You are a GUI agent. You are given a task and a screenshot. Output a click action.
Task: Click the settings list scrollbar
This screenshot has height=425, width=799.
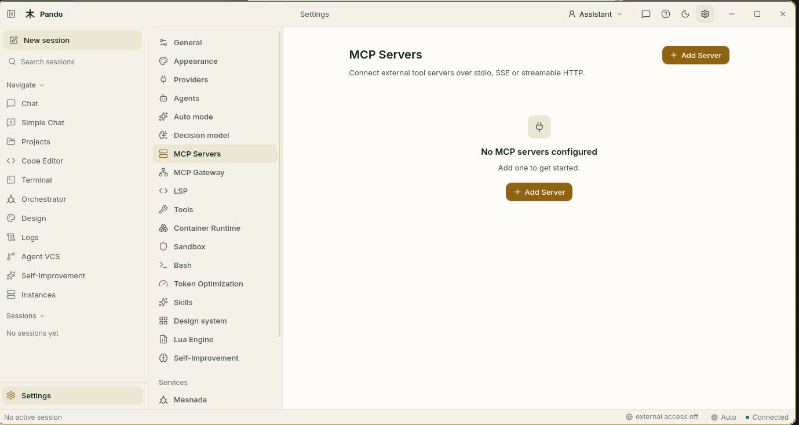[280, 184]
